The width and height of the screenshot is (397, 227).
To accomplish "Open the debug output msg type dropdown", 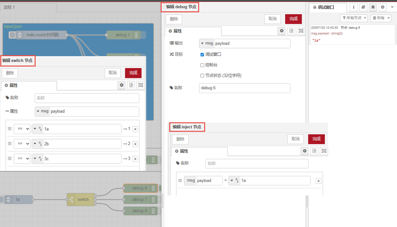I will pyautogui.click(x=207, y=43).
